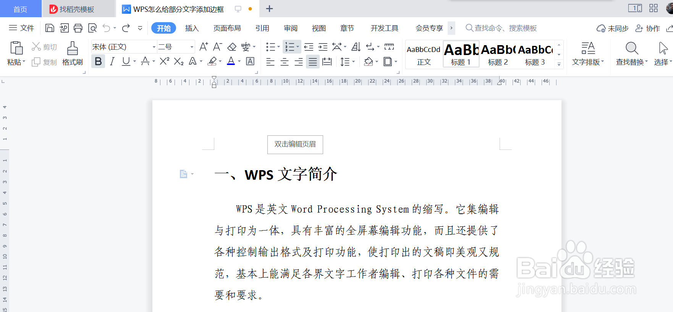Toggle Underline formatting
Viewport: 673px width, 312px height.
126,61
